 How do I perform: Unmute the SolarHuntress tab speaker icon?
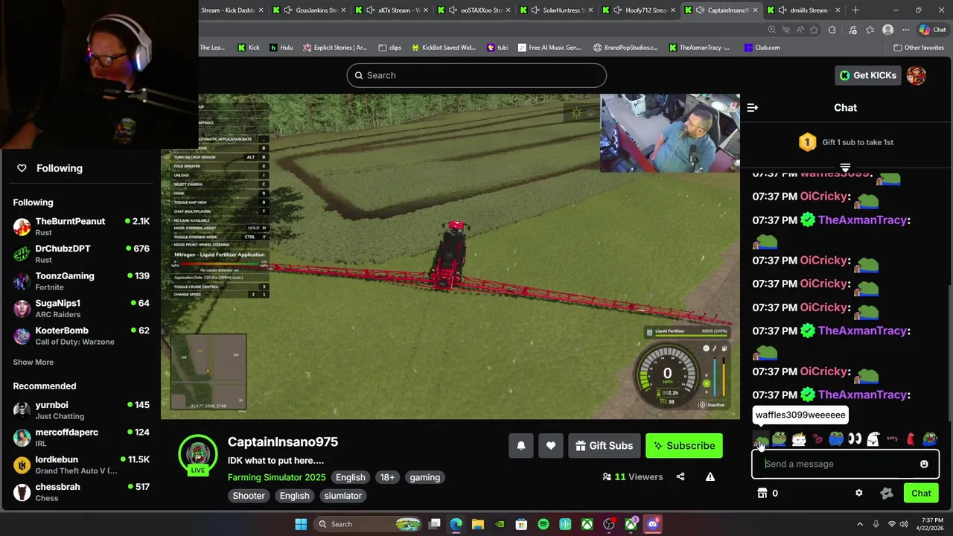pyautogui.click(x=535, y=10)
